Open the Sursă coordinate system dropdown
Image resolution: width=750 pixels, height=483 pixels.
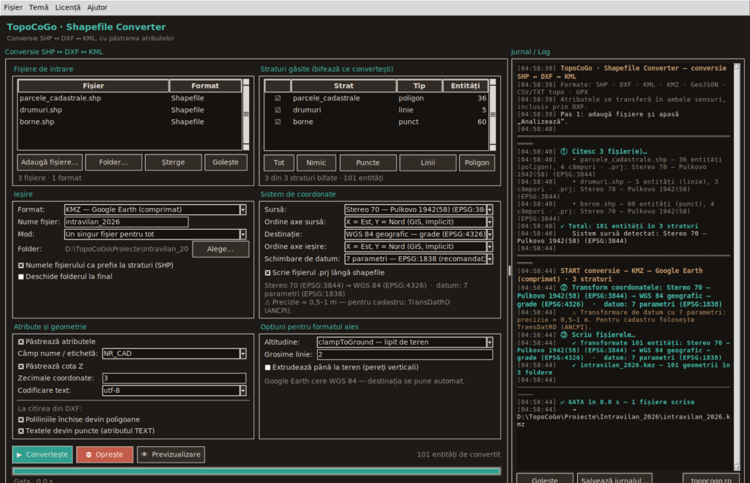418,209
